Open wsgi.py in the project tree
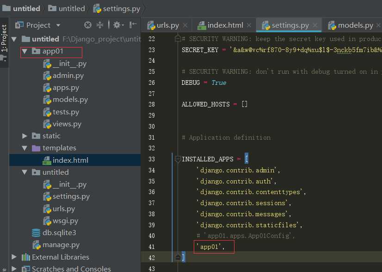Viewport: 382px width, 272px height. tap(61, 221)
